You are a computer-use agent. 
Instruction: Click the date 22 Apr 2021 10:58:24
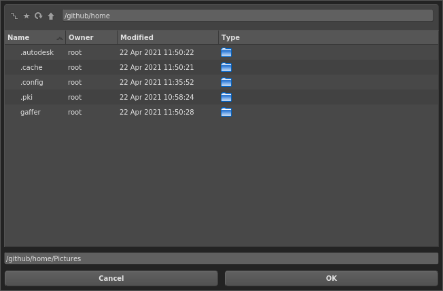(157, 97)
